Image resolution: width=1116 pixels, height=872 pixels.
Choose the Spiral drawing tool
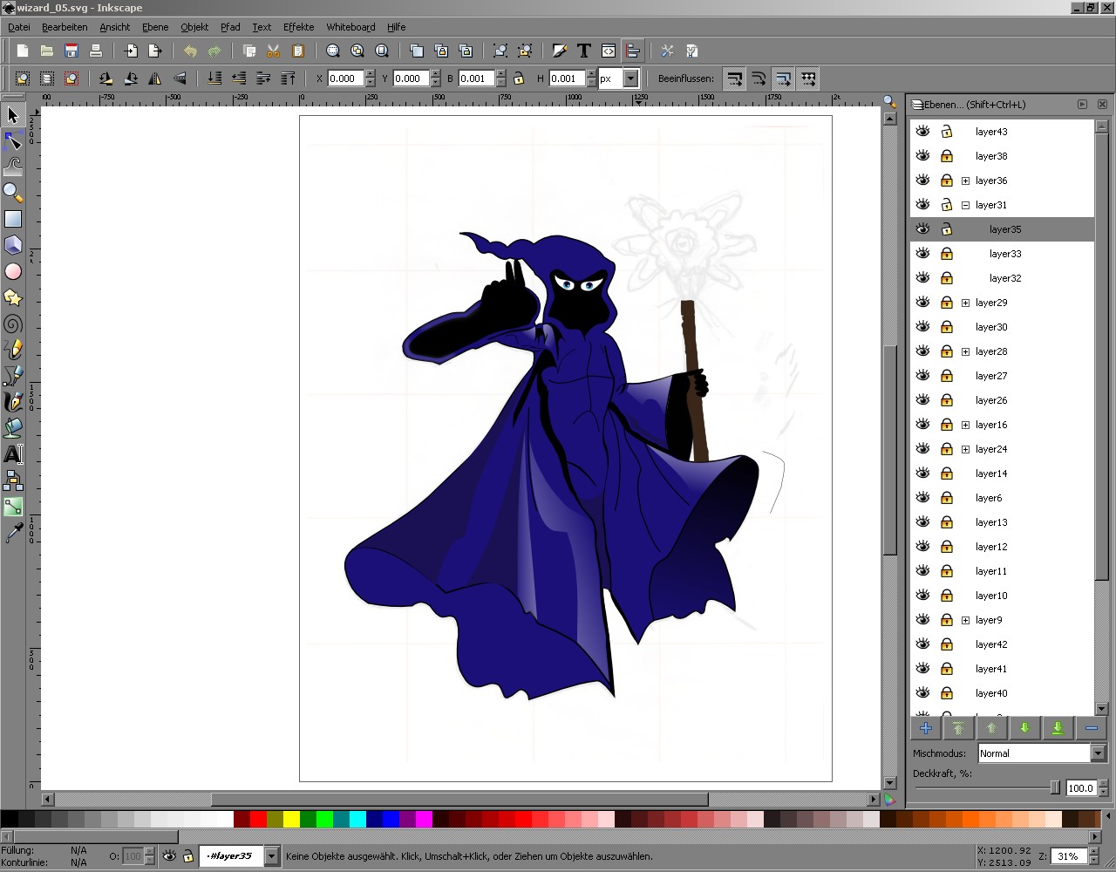tap(13, 324)
